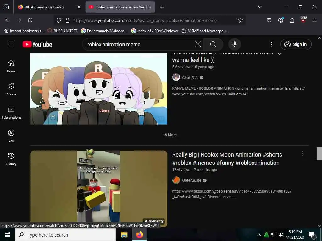Open Shorts in the YouTube sidebar
322x241 pixels.
point(11,89)
